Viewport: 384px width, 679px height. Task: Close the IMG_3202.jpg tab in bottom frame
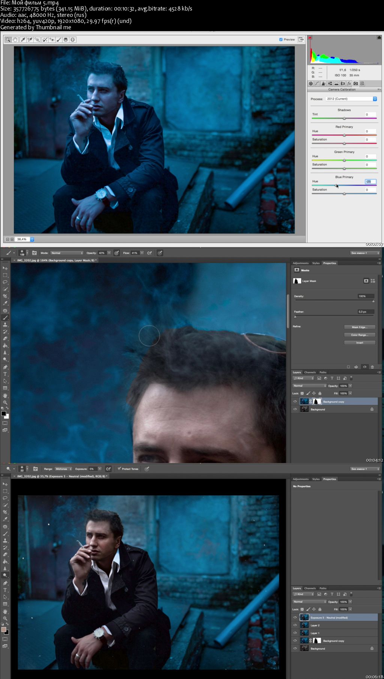click(x=15, y=476)
